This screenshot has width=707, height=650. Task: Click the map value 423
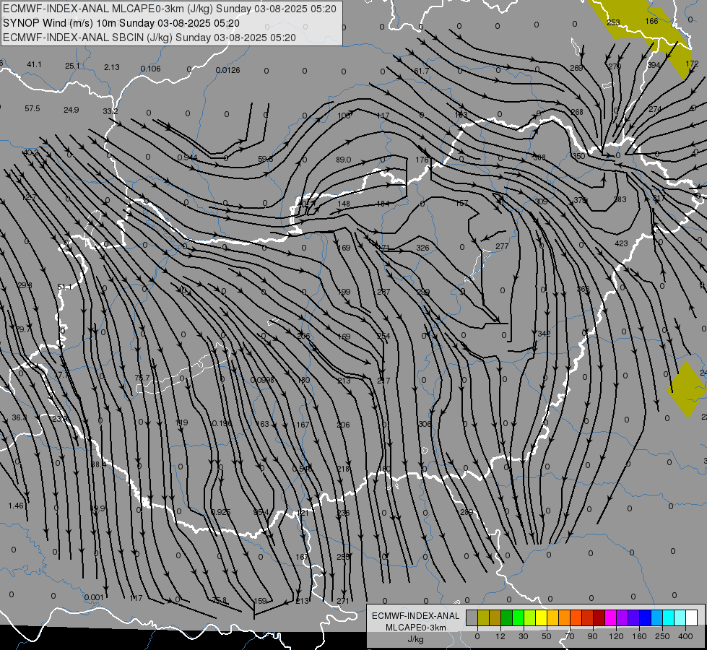coord(621,243)
